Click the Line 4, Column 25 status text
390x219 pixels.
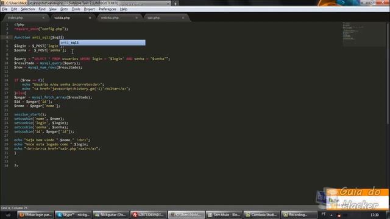tap(14, 208)
